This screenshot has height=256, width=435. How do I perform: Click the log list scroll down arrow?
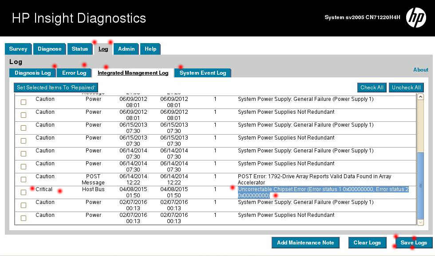pyautogui.click(x=421, y=222)
